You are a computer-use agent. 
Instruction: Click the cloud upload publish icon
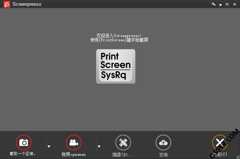(x=163, y=142)
